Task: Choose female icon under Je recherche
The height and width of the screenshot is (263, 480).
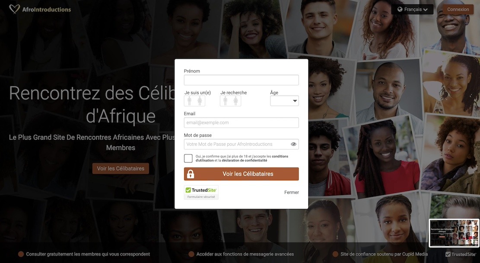Action: tap(236, 101)
